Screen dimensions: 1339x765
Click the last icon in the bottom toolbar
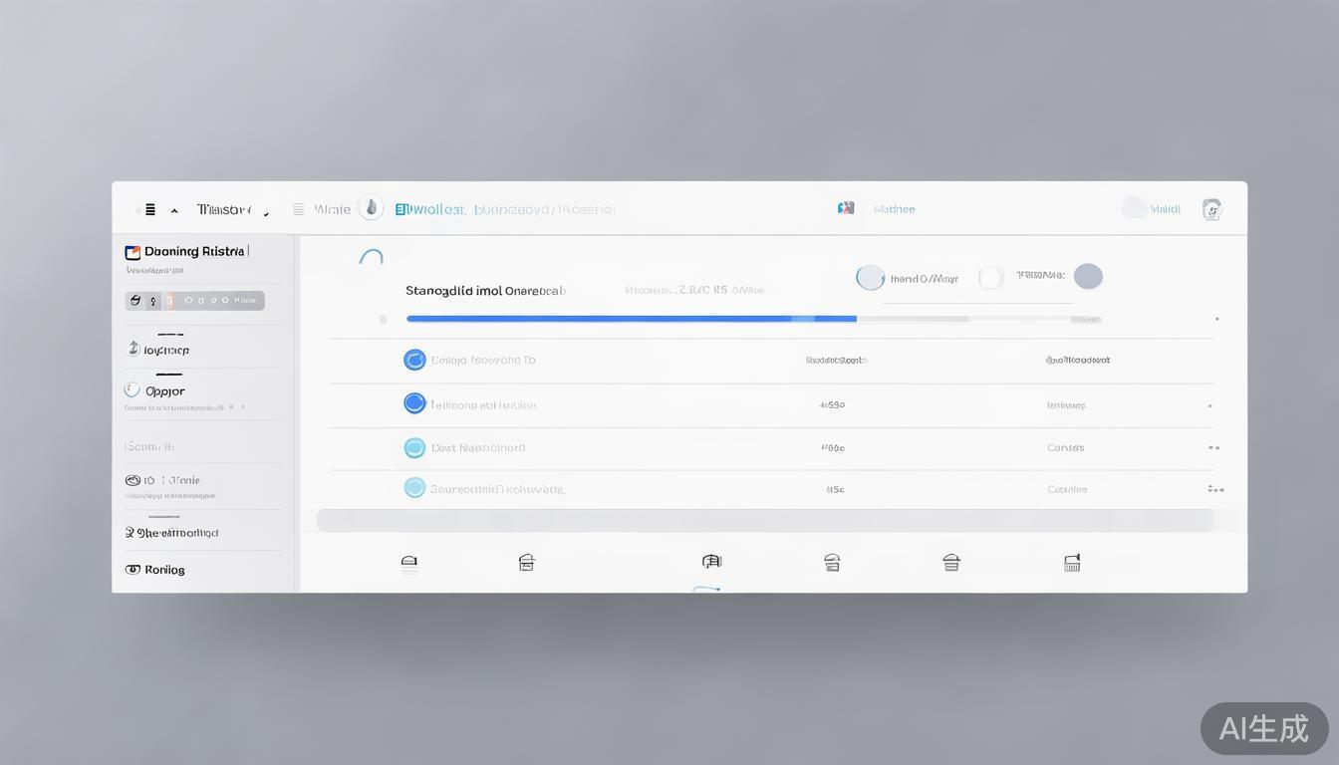coord(1072,563)
